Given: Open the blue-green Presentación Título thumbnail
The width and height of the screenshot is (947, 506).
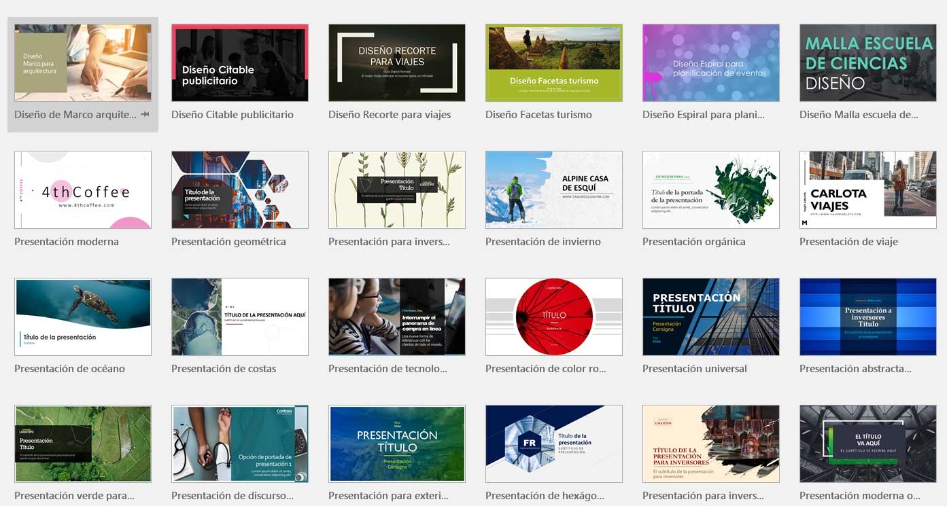Looking at the screenshot, I should tap(397, 444).
